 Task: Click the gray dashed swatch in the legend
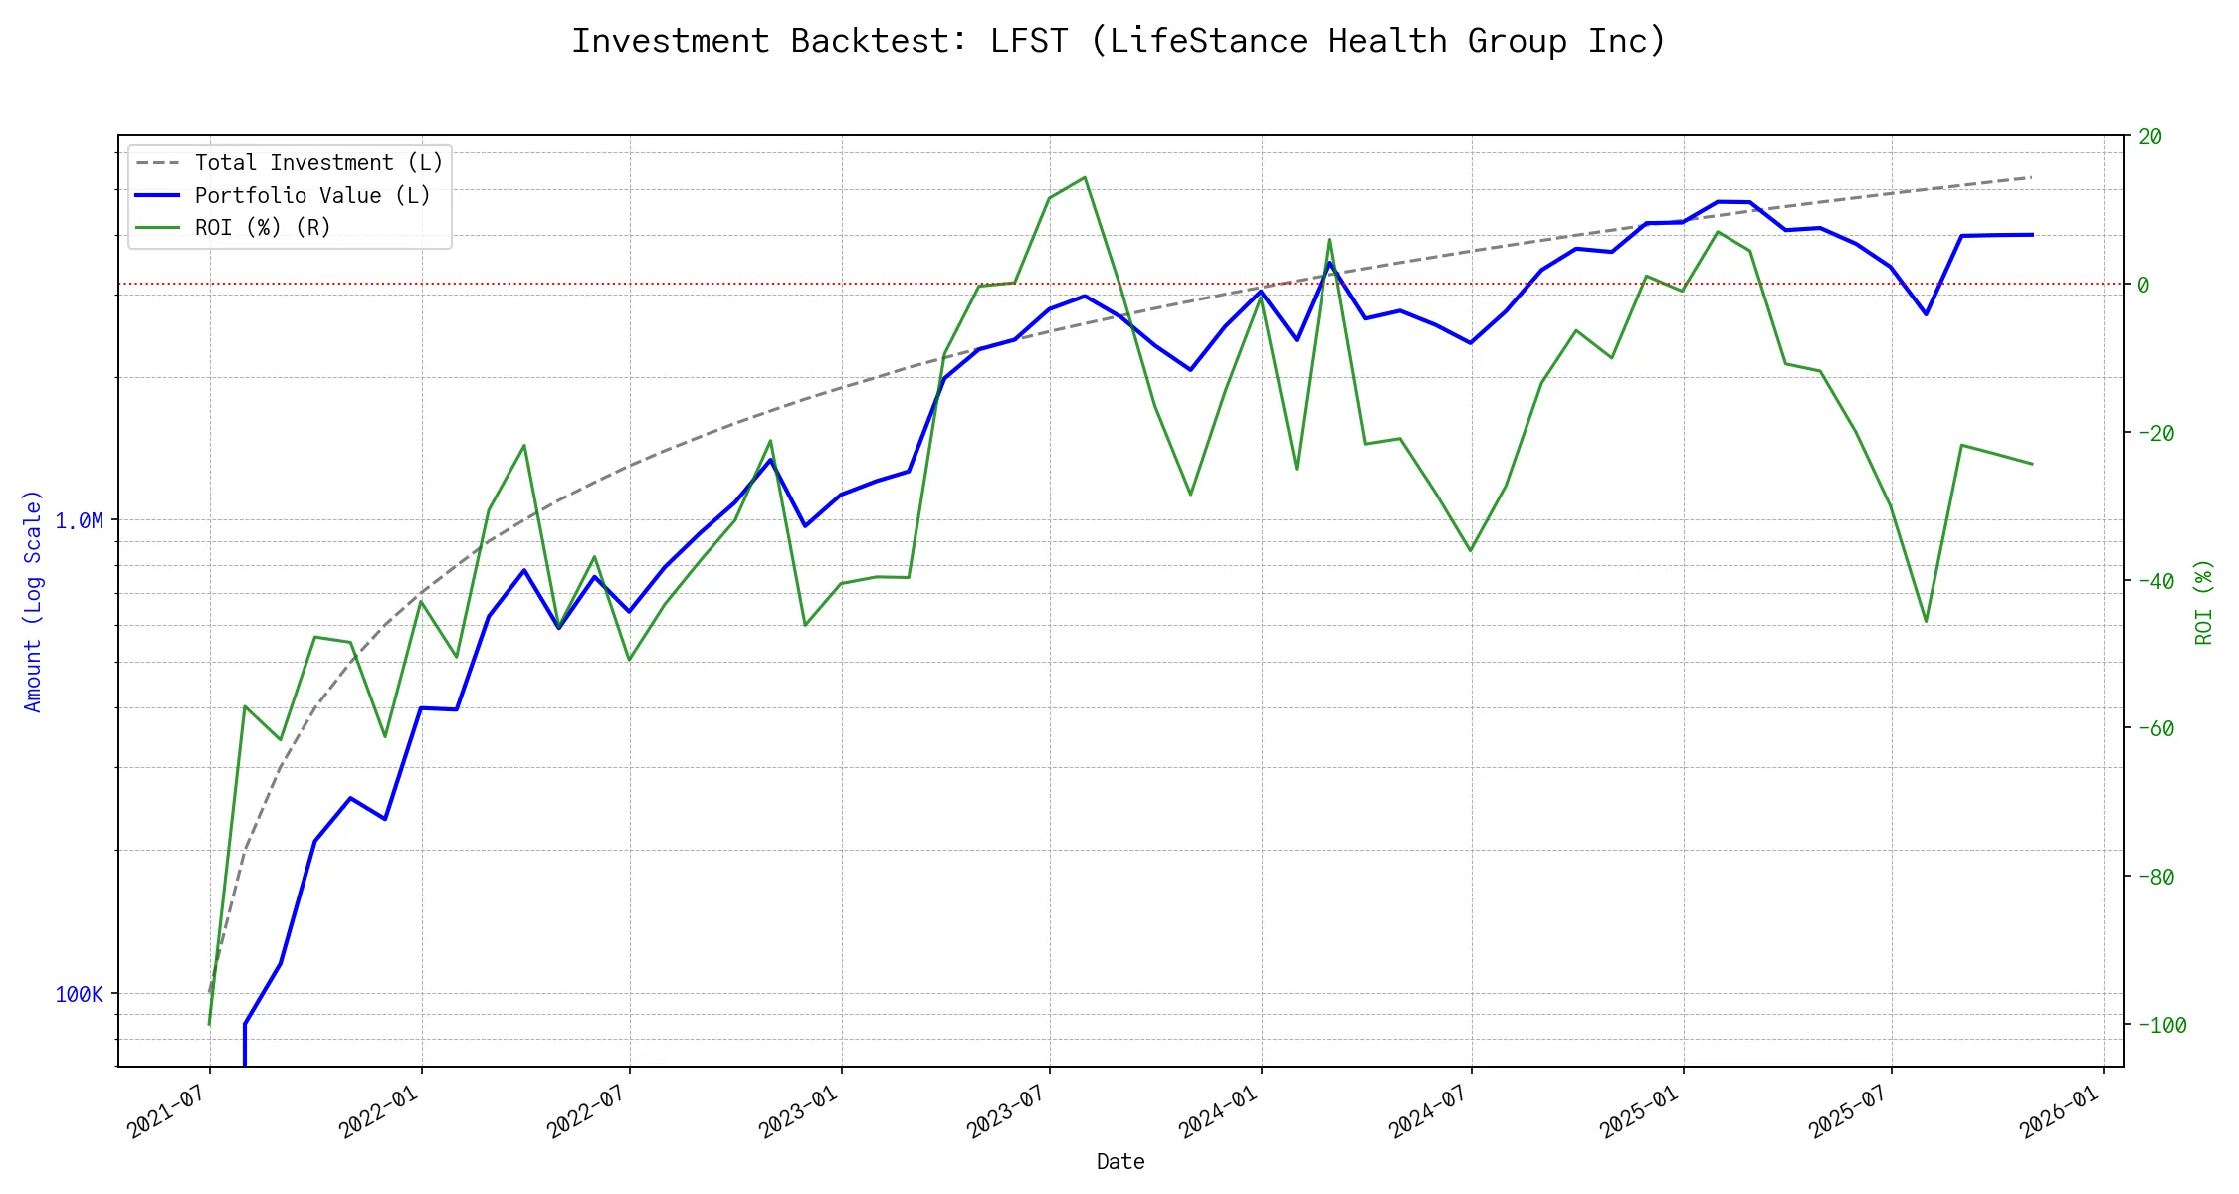click(x=157, y=163)
